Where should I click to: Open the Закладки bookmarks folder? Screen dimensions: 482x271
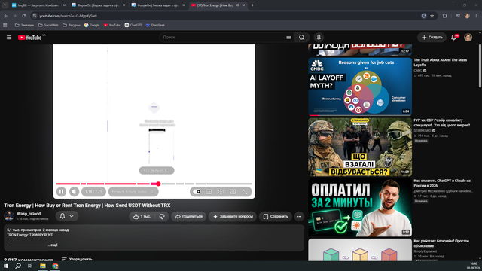click(24, 25)
